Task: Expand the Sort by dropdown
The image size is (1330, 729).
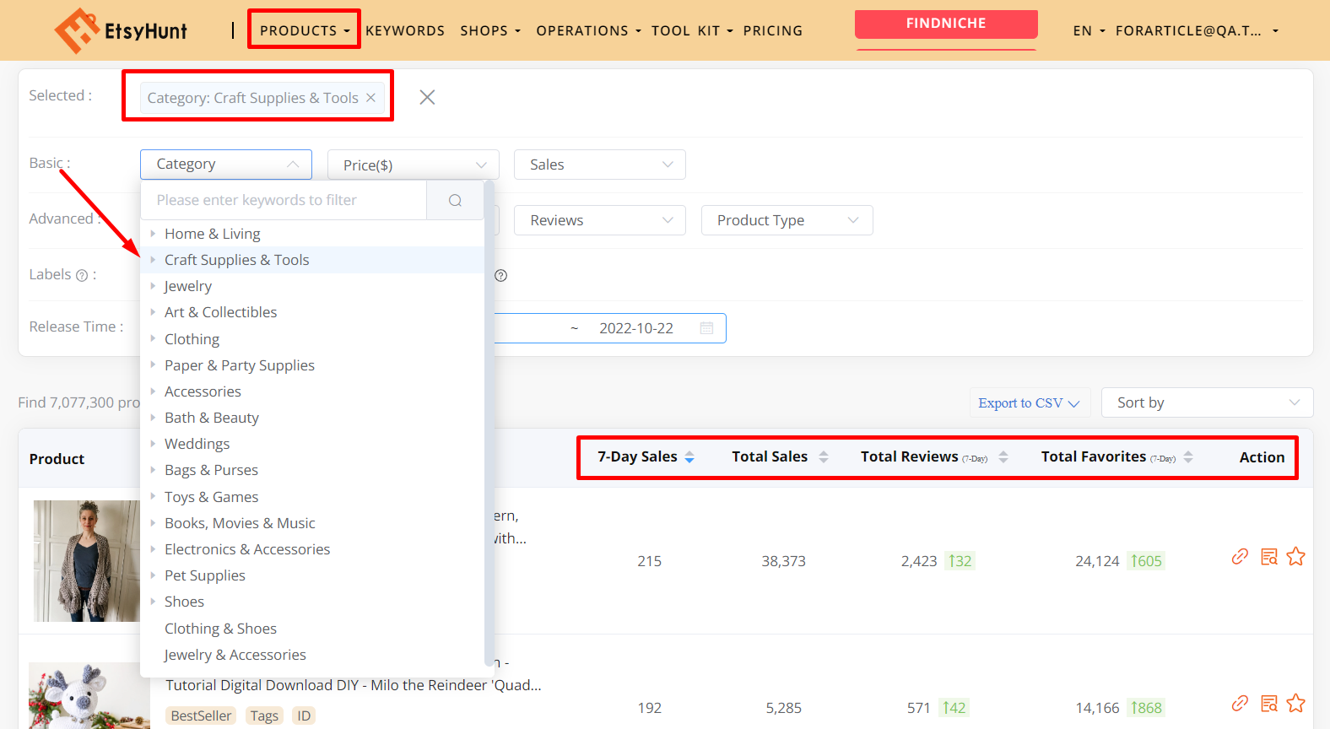Action: (1207, 402)
